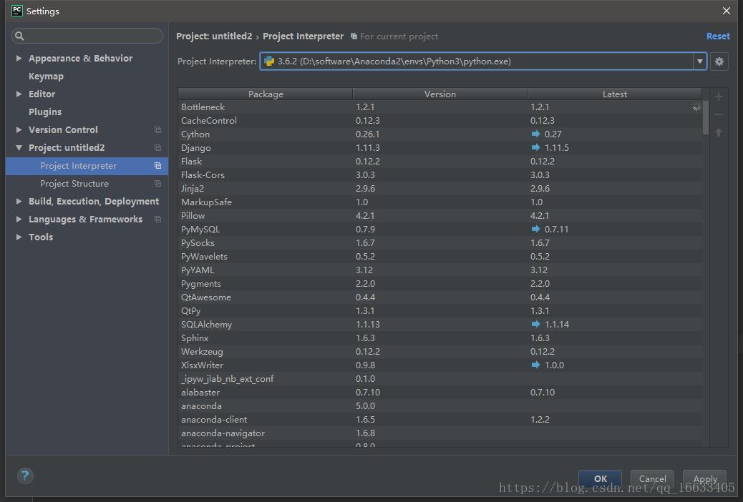Select the Sphinx package row
Image resolution: width=743 pixels, height=502 pixels.
click(440, 338)
